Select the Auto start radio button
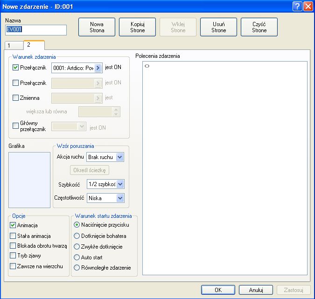Viewport: 315px width, 299px height. pos(77,257)
